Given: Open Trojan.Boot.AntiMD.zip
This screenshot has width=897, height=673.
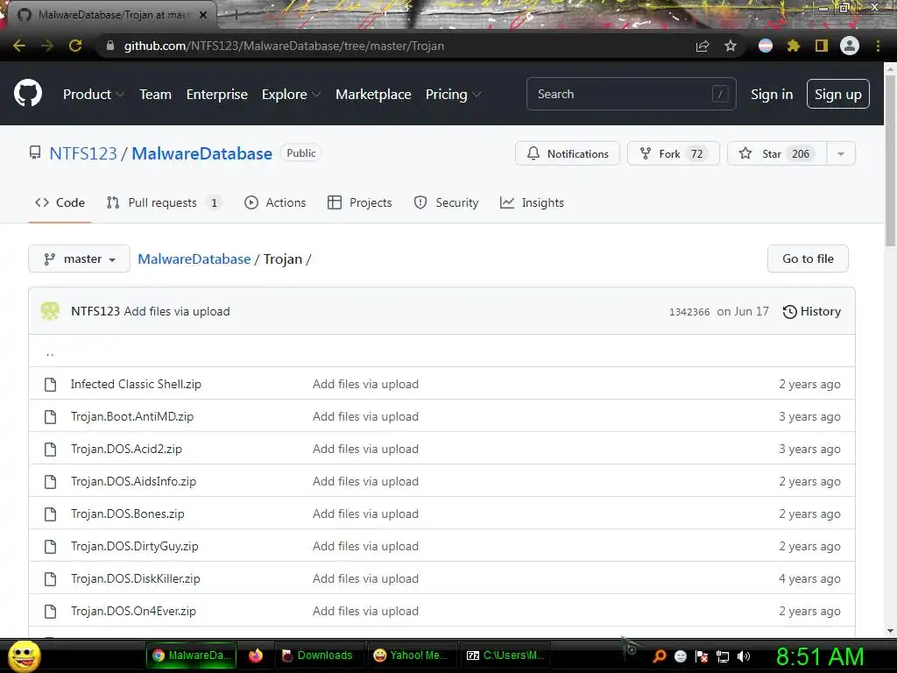Looking at the screenshot, I should point(132,416).
